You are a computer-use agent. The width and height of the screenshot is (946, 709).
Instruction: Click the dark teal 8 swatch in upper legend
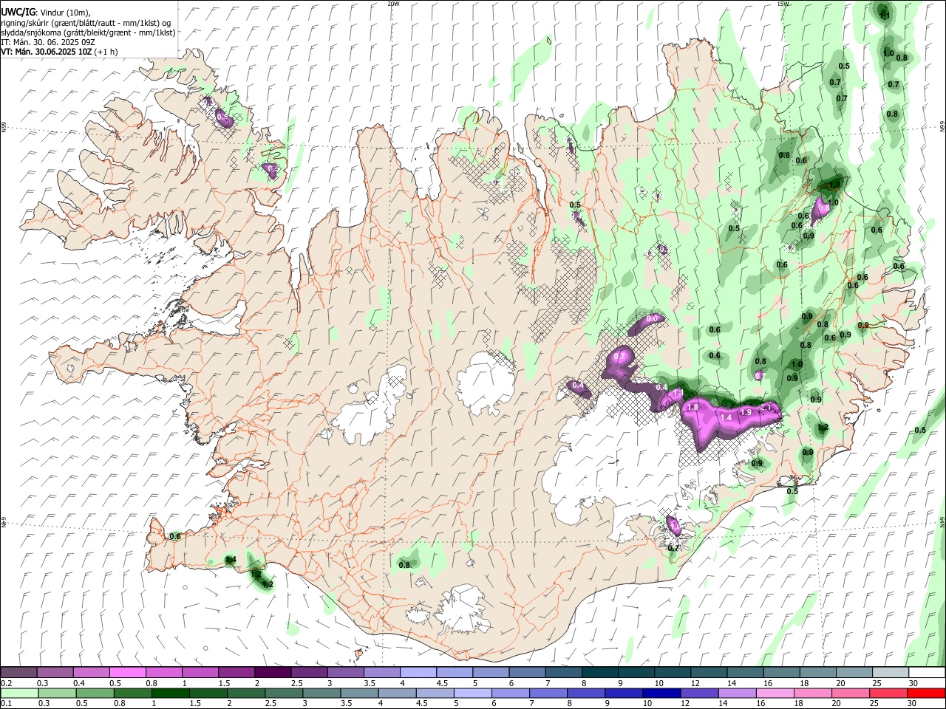599,672
